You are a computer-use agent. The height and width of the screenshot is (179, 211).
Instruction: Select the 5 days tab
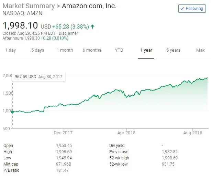[x=37, y=50]
